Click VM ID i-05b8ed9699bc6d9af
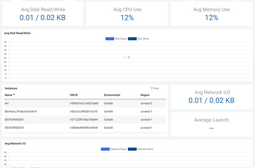The image size is (255, 168). [84, 128]
